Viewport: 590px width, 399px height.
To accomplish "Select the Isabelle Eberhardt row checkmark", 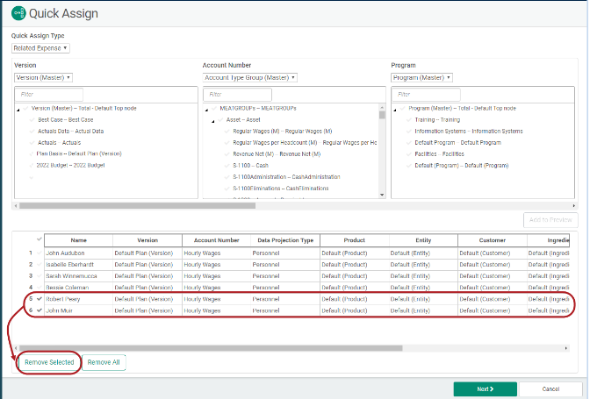I will click(40, 265).
